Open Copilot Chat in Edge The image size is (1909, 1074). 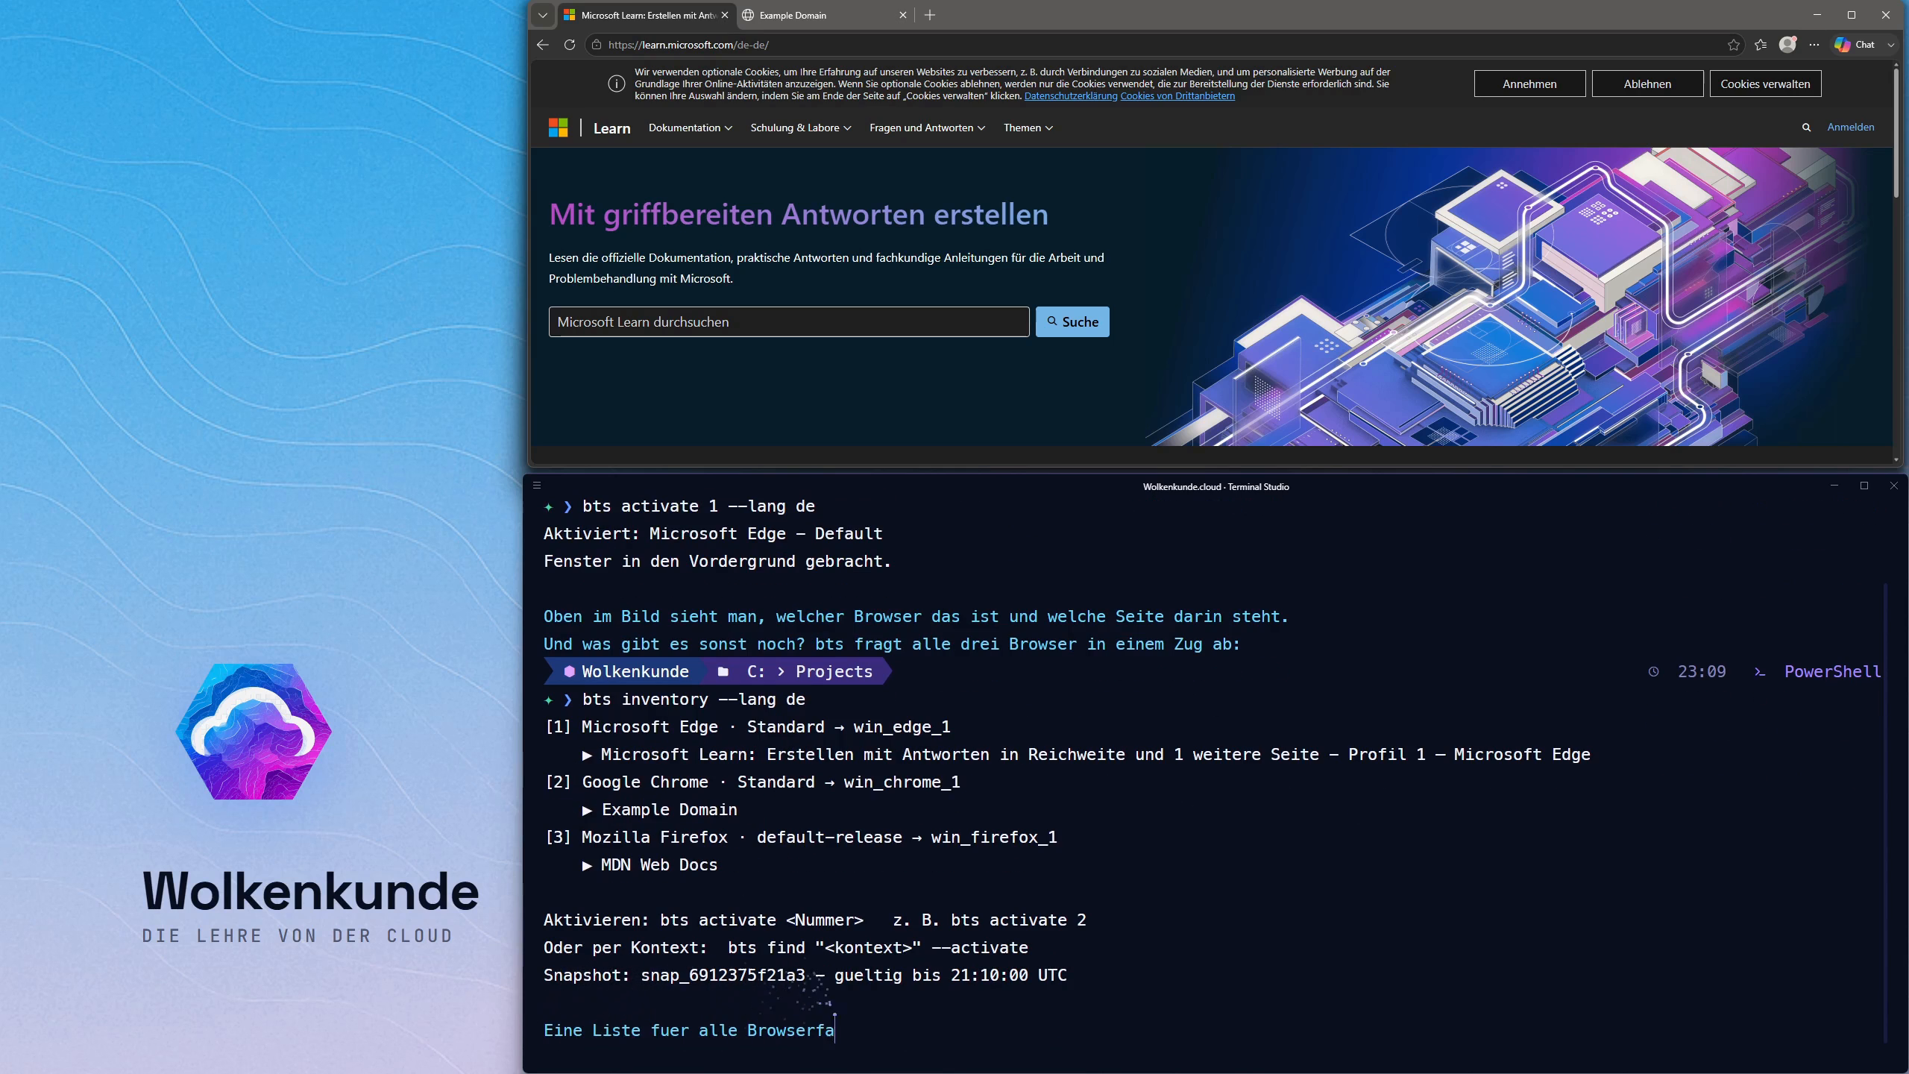coord(1855,45)
